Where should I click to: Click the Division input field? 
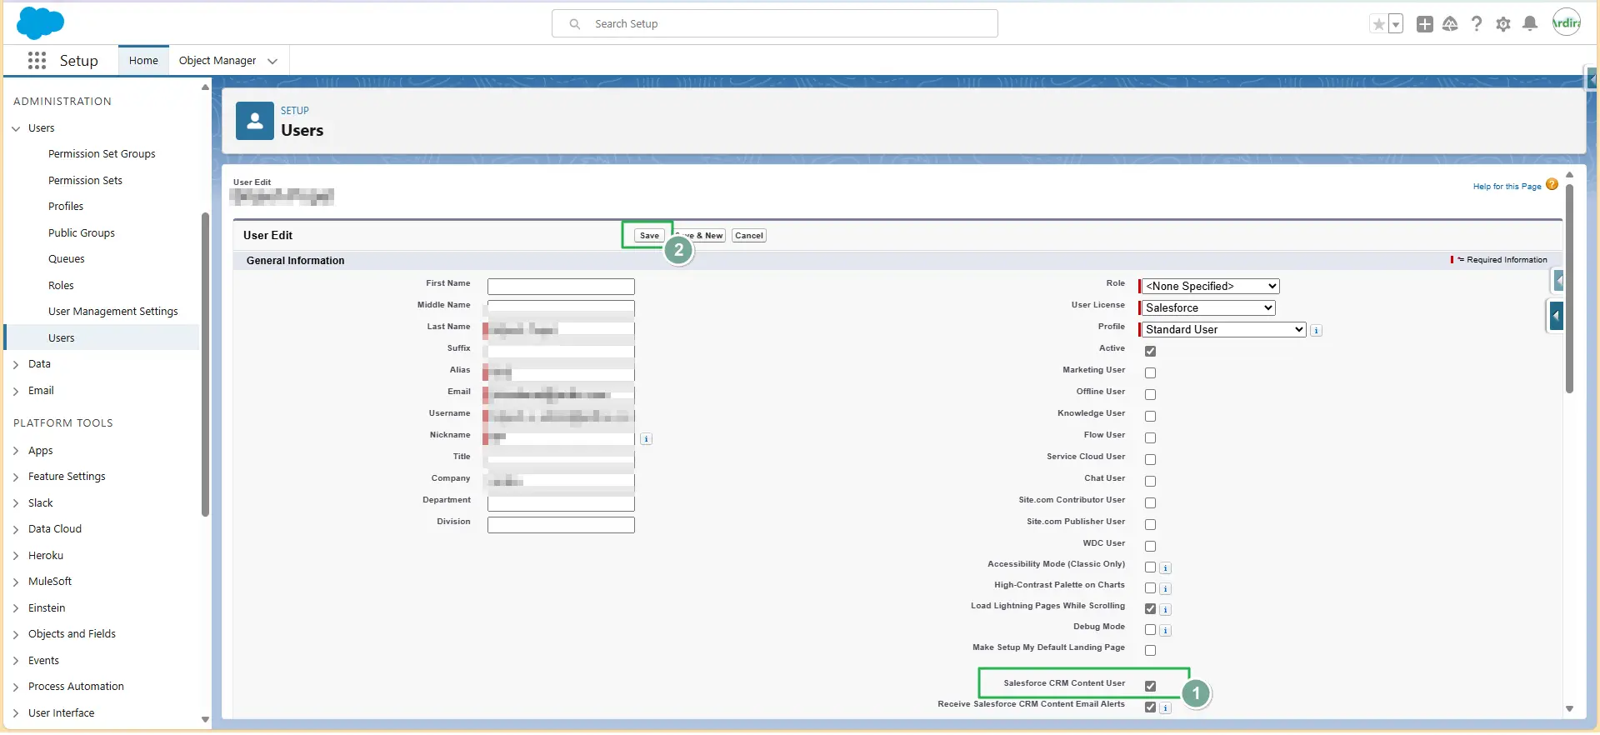561,525
